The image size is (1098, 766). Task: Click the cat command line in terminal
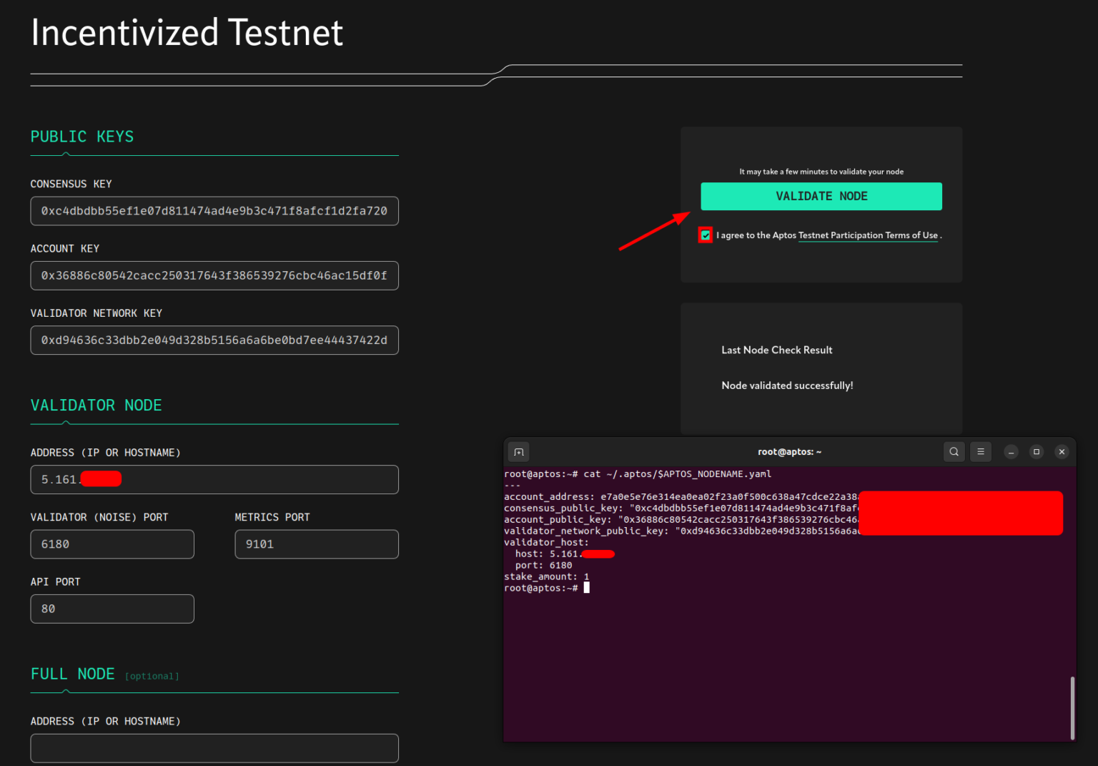tap(638, 473)
